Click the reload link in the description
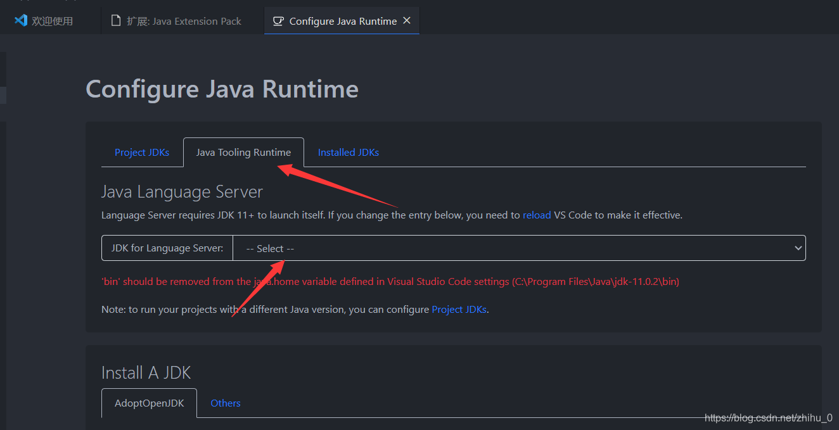This screenshot has width=839, height=430. (537, 215)
